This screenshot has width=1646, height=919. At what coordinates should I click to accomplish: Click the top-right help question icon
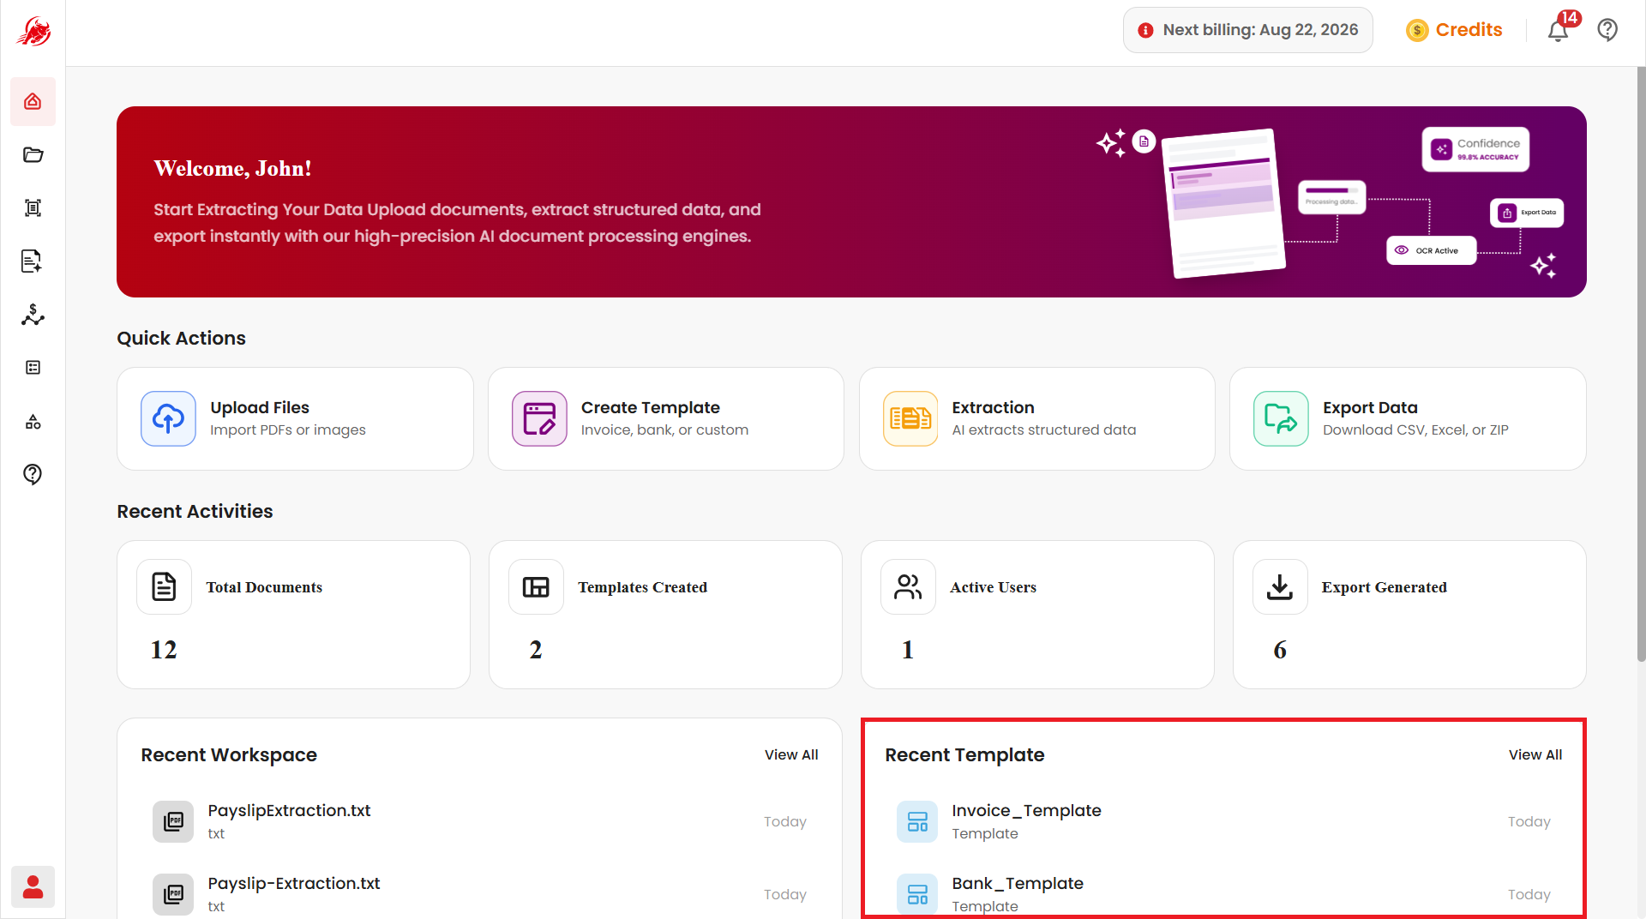1607,30
